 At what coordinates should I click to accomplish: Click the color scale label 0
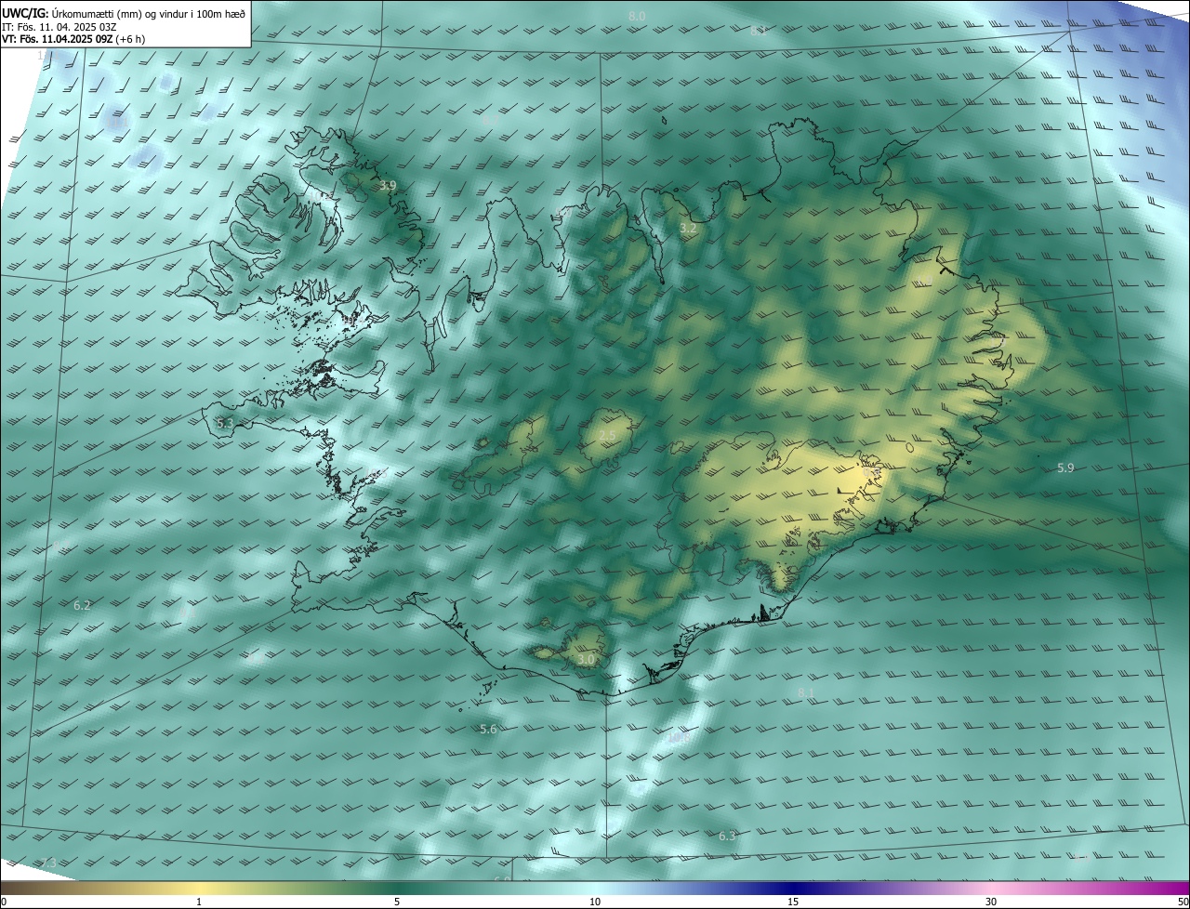(x=4, y=902)
